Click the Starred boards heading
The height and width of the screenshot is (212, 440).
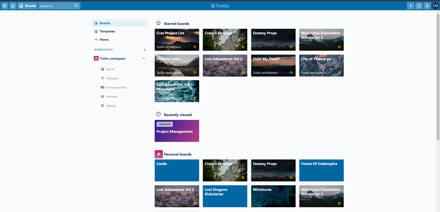(x=176, y=24)
